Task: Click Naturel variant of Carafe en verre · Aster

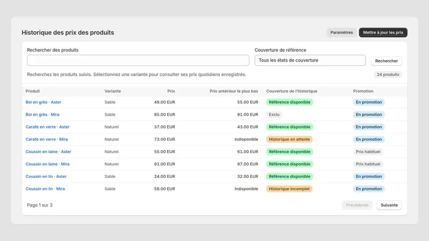Action: (112, 127)
